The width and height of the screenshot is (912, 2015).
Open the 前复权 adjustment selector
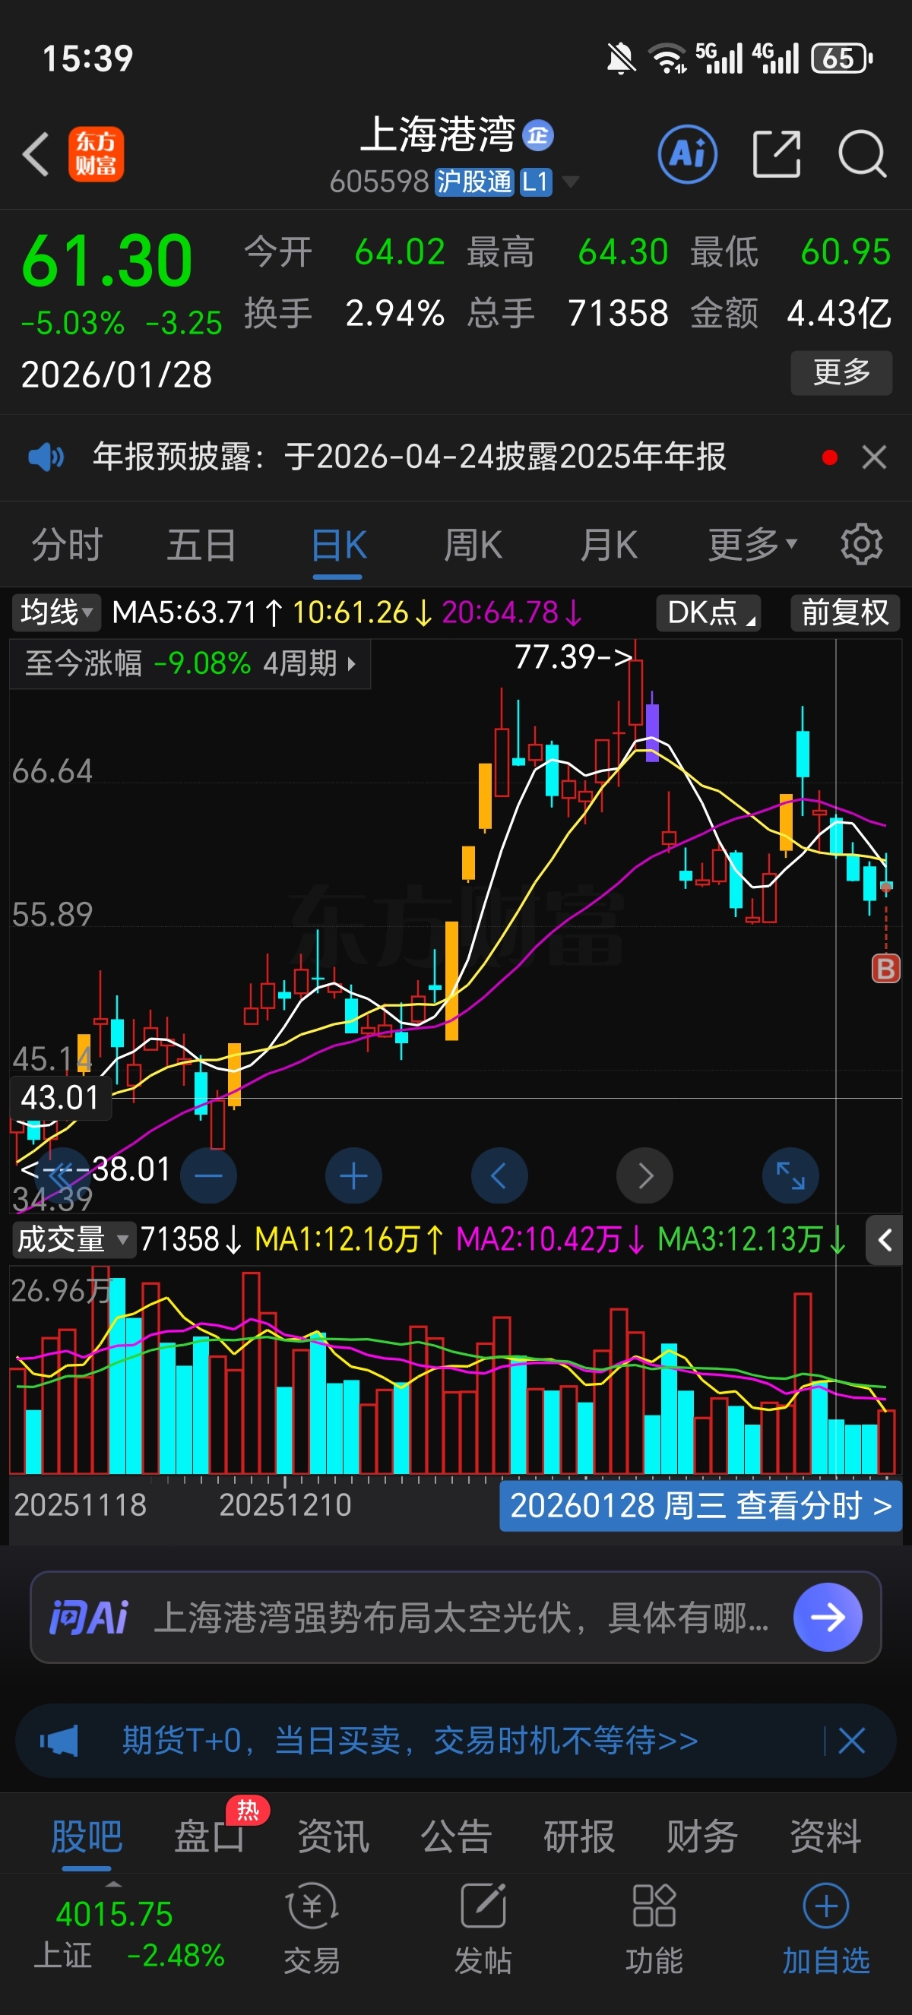[844, 612]
